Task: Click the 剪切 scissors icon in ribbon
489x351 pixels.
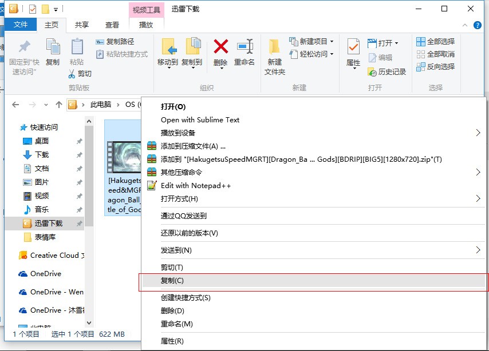Action: (x=72, y=74)
